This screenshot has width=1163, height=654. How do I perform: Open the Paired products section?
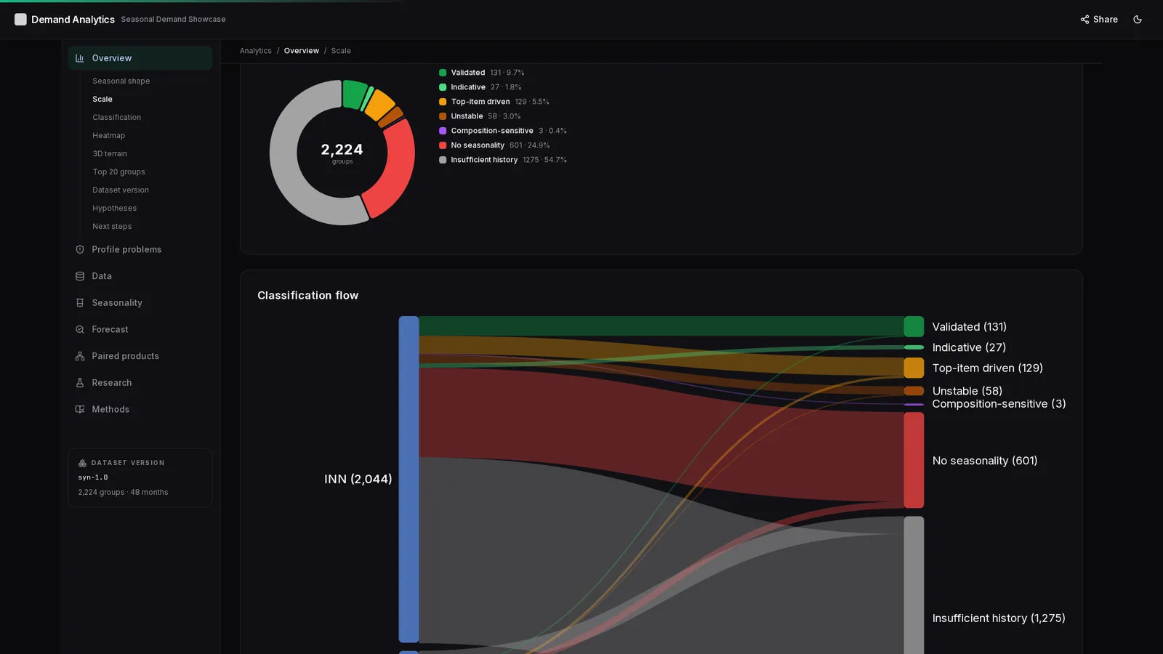(140, 356)
